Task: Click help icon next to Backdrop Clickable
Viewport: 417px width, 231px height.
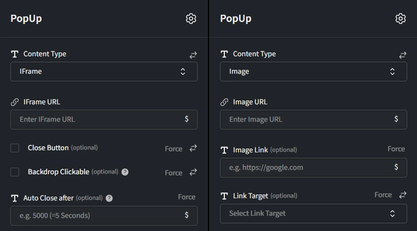Action: pos(125,172)
